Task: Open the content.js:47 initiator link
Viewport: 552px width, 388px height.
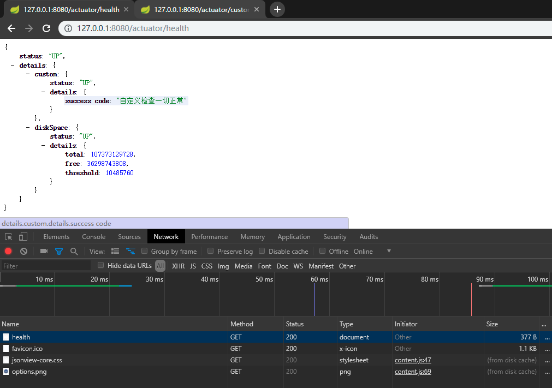Action: point(413,360)
